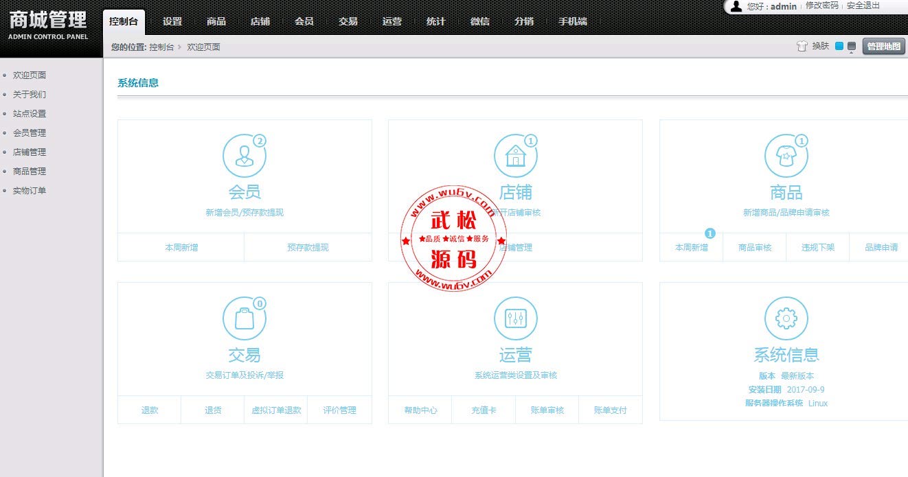Switch to the 控制台 tab
908x477 pixels.
point(124,22)
